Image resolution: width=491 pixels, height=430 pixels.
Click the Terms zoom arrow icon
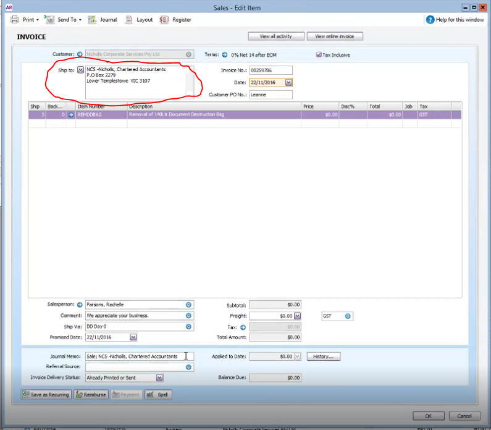(x=225, y=55)
